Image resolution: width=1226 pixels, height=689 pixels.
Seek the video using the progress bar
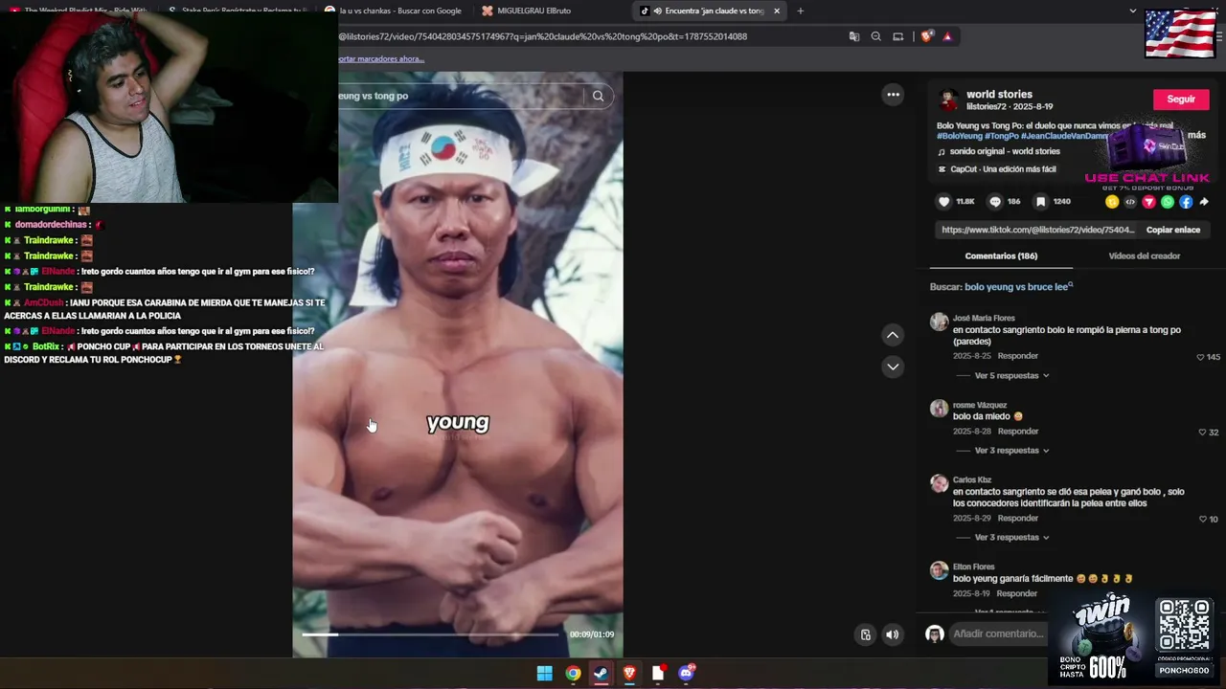430,634
